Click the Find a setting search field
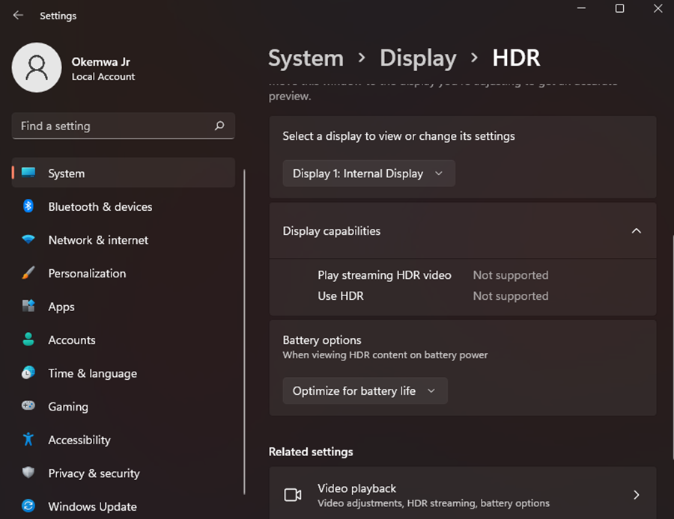This screenshot has height=519, width=674. [x=123, y=126]
